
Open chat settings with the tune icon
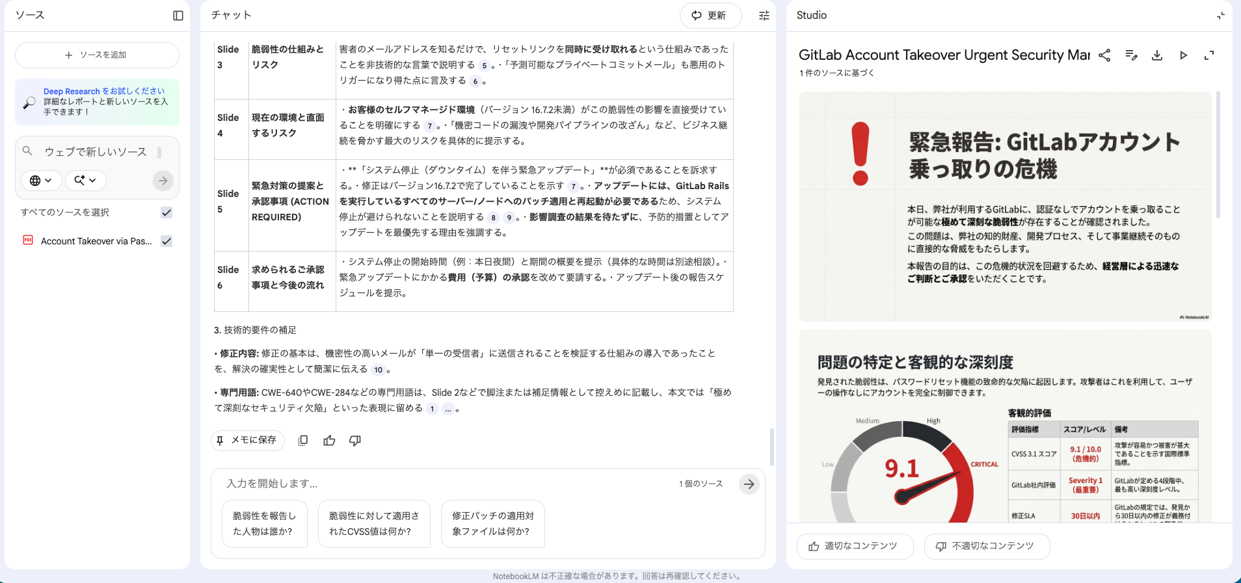point(764,16)
